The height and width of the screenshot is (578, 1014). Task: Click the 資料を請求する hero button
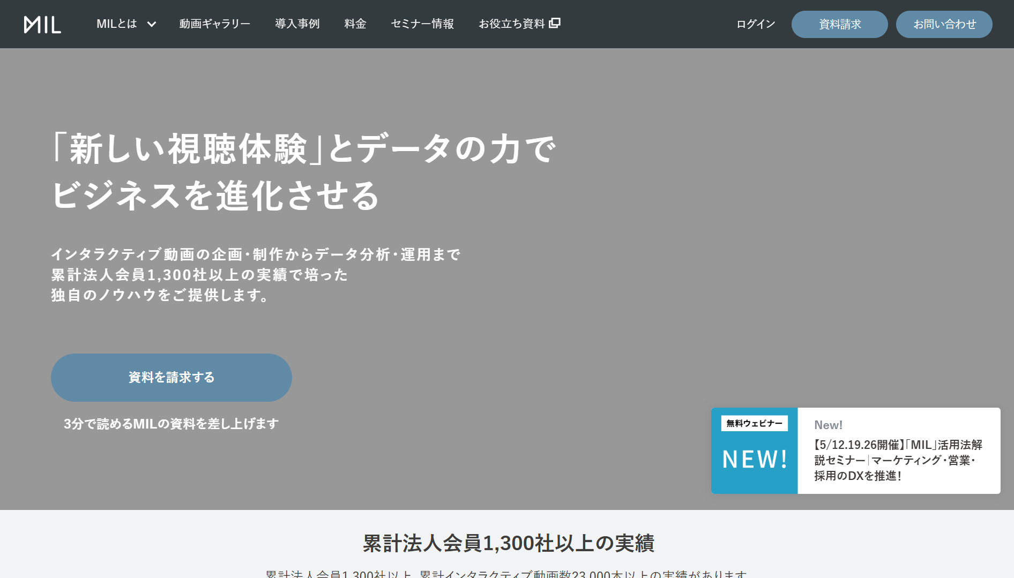coord(172,378)
